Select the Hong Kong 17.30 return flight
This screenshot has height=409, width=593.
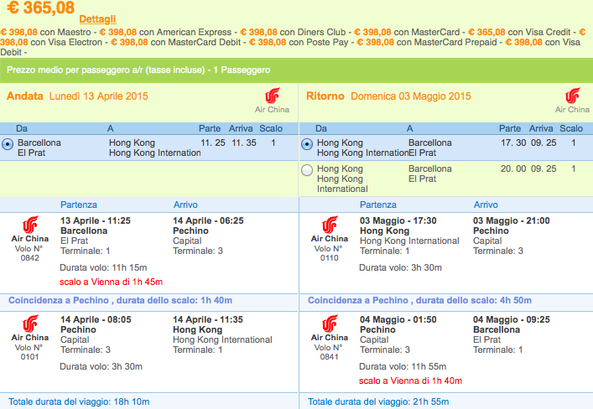click(x=307, y=144)
